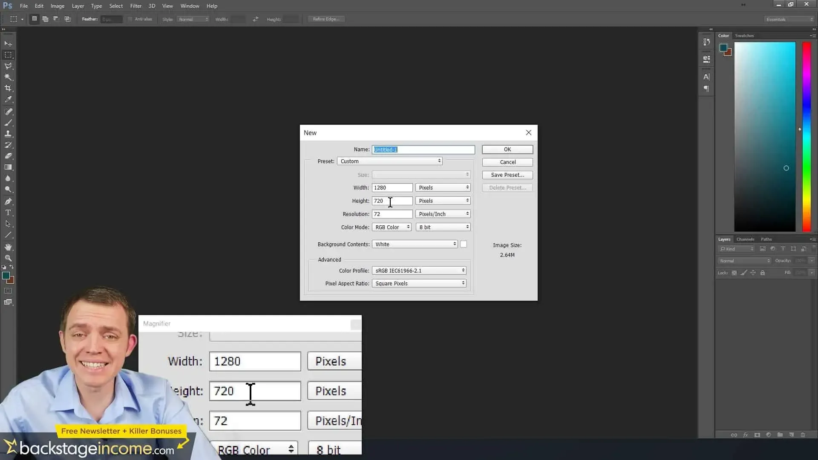Switch to the Swatches tab
Screen dimensions: 818x460
pos(744,35)
